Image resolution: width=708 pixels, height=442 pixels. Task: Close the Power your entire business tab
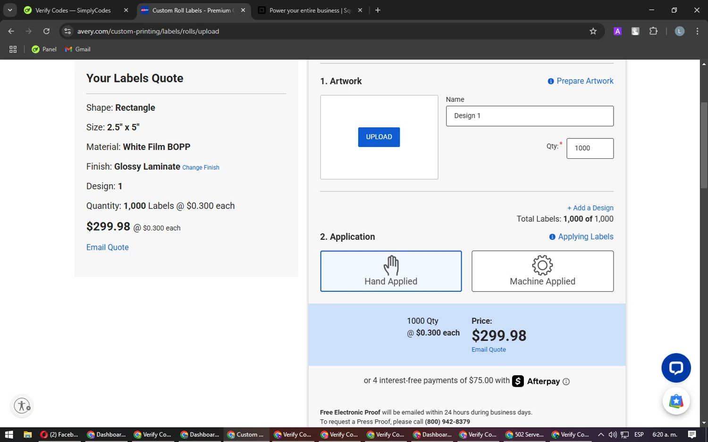(360, 10)
